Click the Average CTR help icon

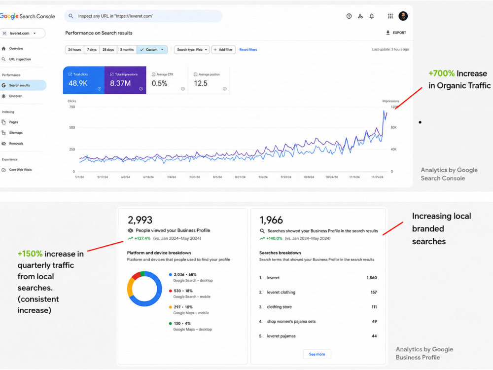coord(183,89)
